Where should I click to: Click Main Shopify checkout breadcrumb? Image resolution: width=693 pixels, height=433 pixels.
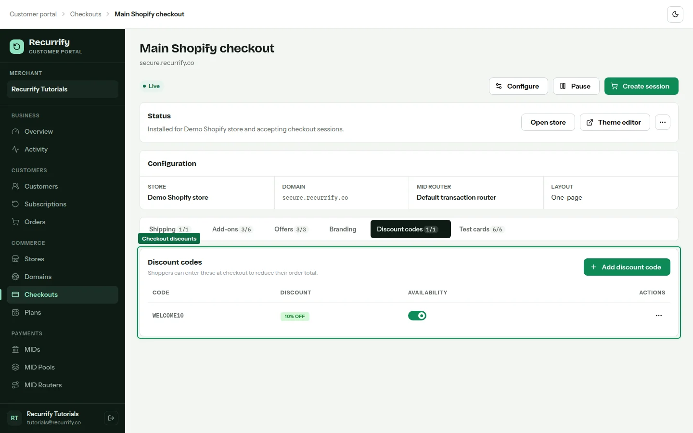click(149, 14)
